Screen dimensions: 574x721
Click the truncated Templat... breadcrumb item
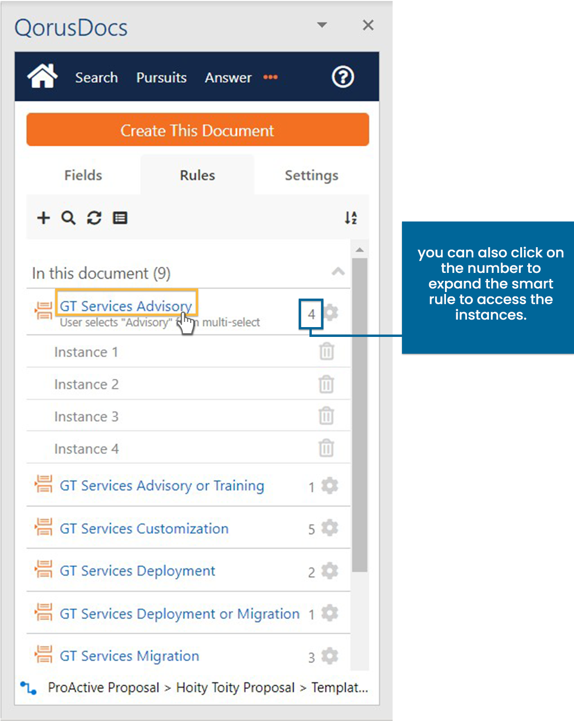[340, 687]
